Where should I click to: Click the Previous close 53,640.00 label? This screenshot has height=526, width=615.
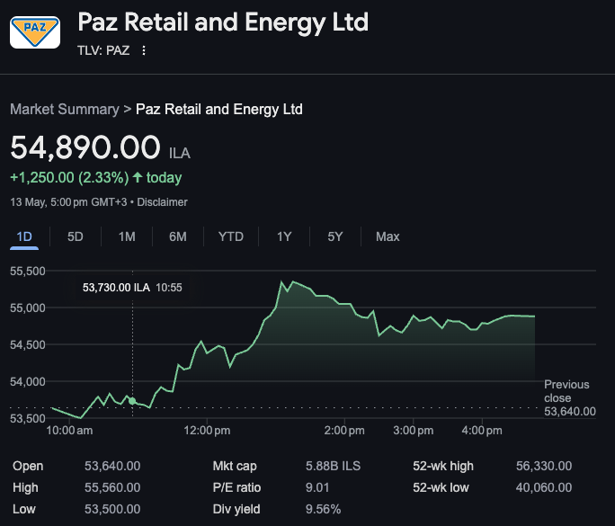pos(570,397)
